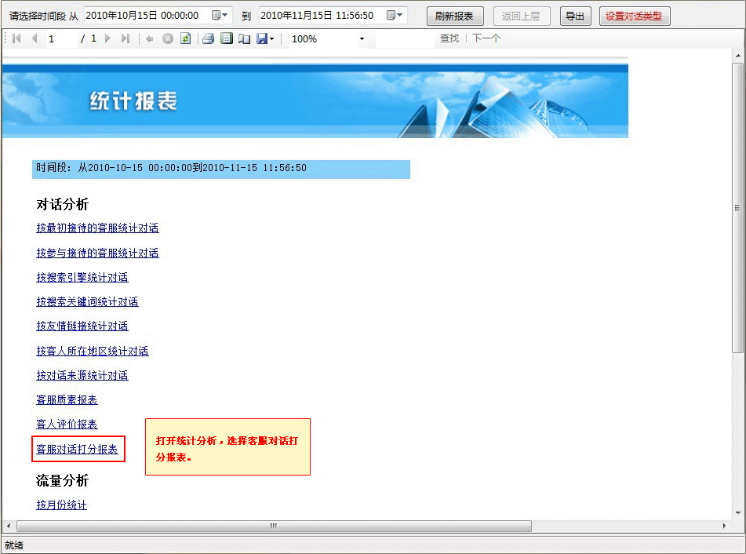The image size is (746, 554).
Task: Click vertical scrollbar down arrow
Action: tap(738, 513)
